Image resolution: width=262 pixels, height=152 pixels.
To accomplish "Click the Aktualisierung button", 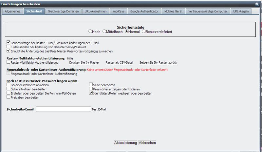I will (125, 143).
